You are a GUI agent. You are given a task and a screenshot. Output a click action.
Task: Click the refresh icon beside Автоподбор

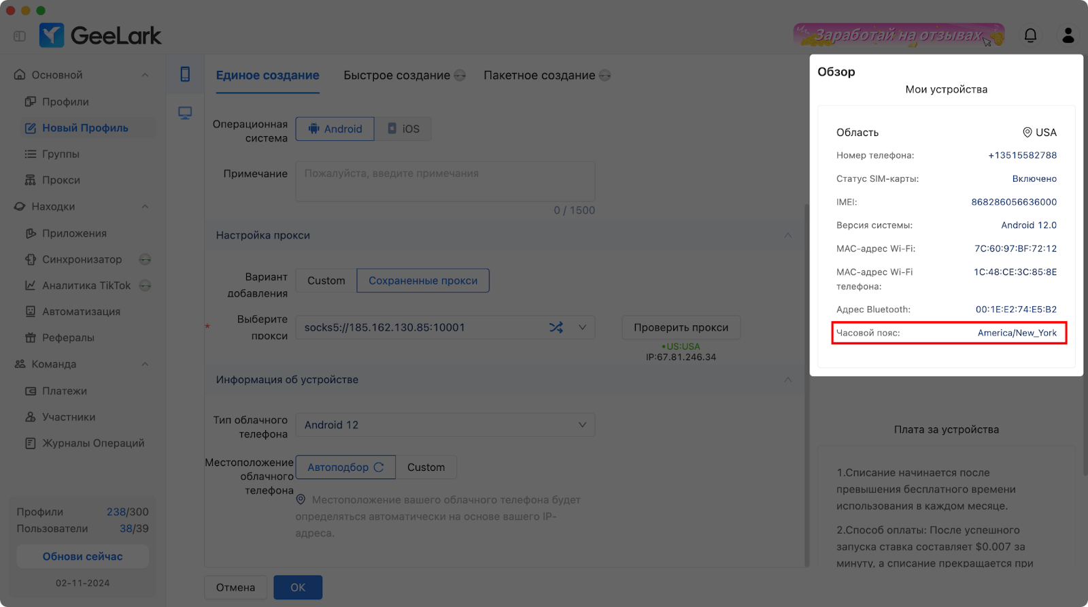pyautogui.click(x=379, y=467)
